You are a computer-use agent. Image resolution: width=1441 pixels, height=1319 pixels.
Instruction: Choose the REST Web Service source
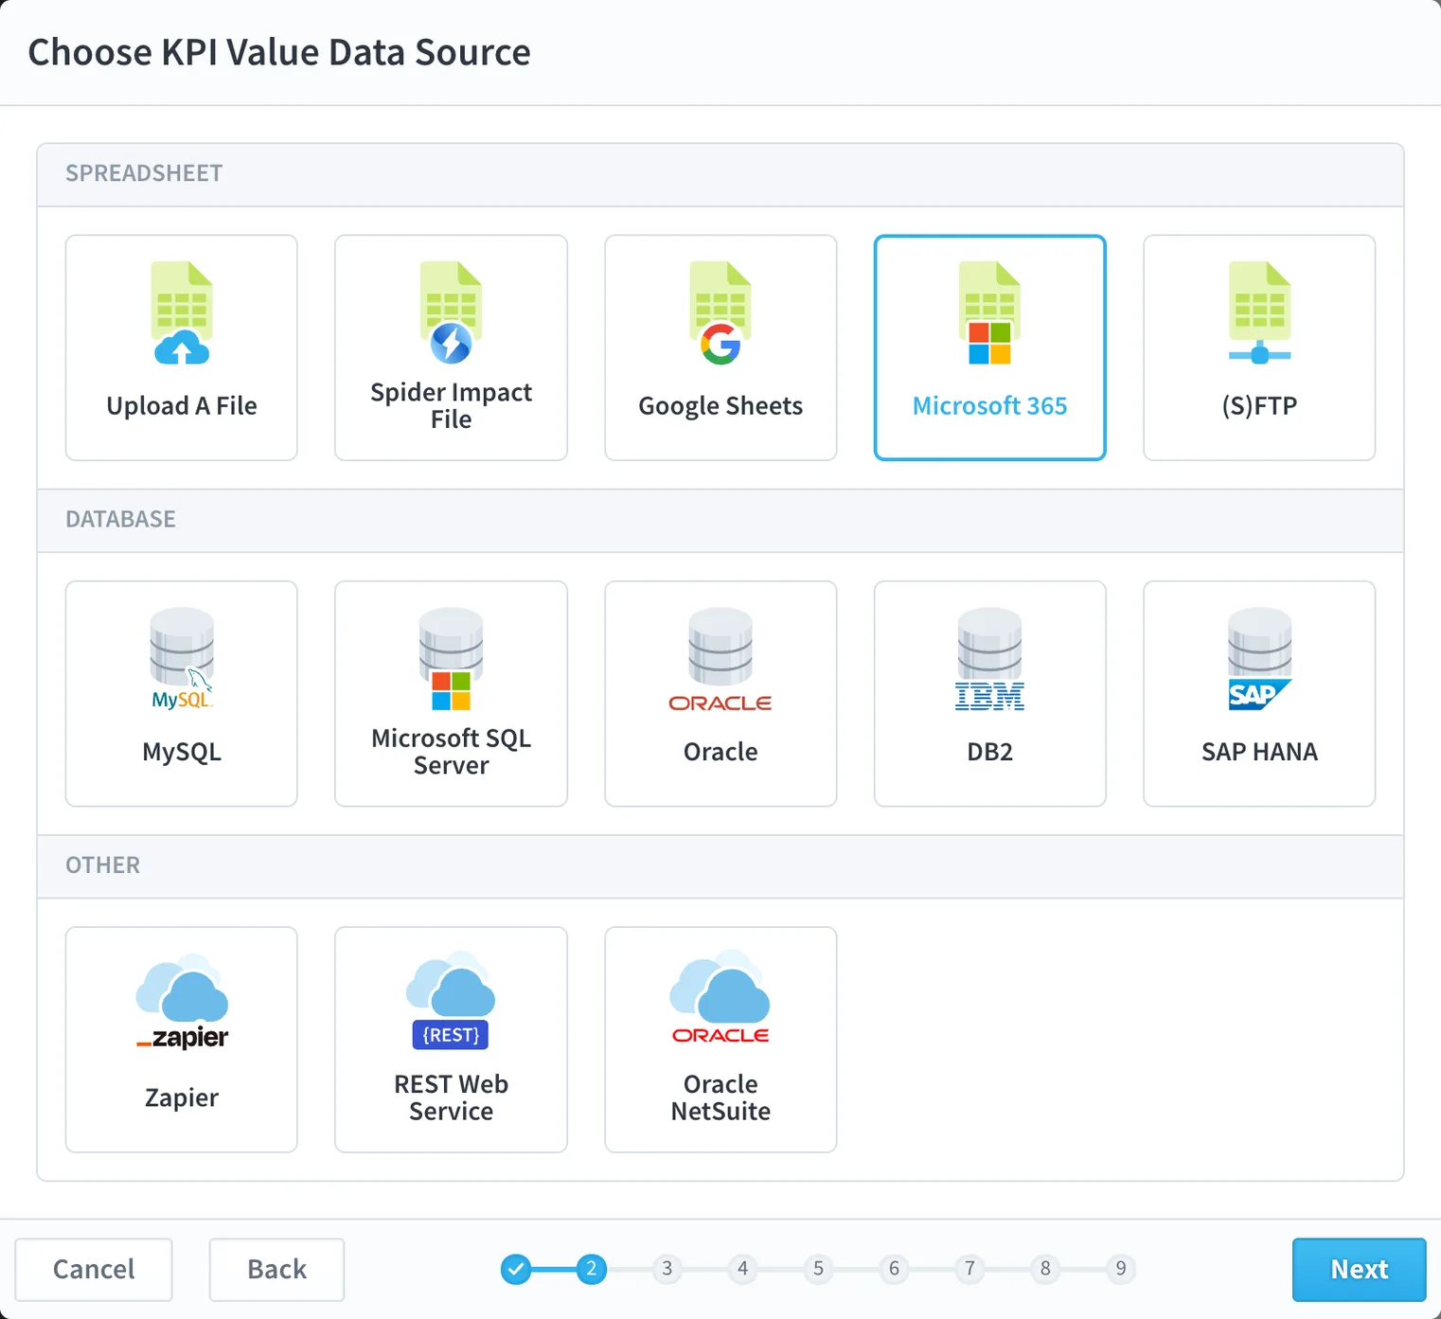[451, 1039]
